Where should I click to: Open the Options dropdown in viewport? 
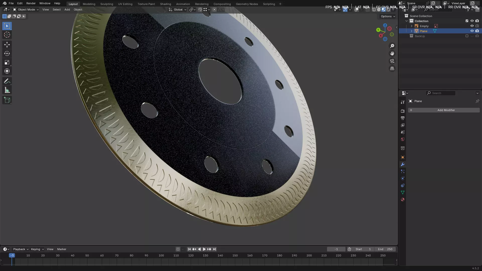click(x=388, y=16)
